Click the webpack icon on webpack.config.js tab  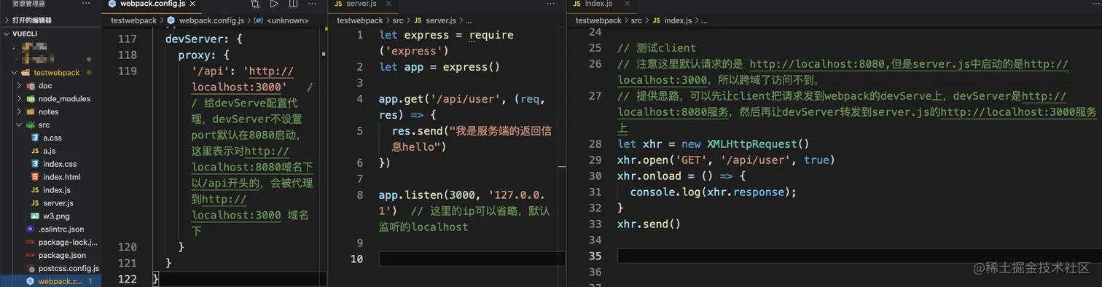[x=112, y=4]
